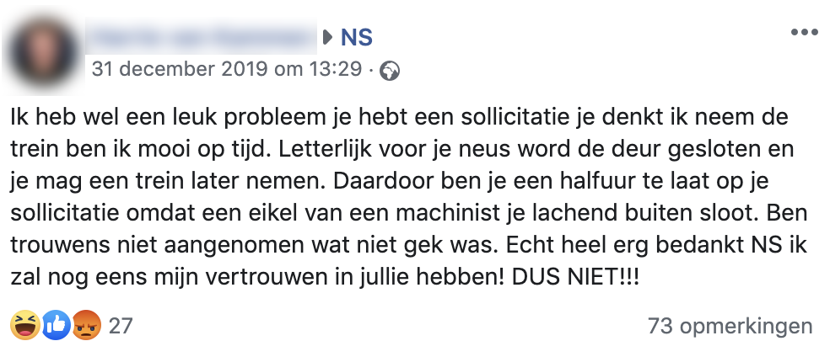This screenshot has width=830, height=357.
Task: Open the NS page link
Action: 357,38
